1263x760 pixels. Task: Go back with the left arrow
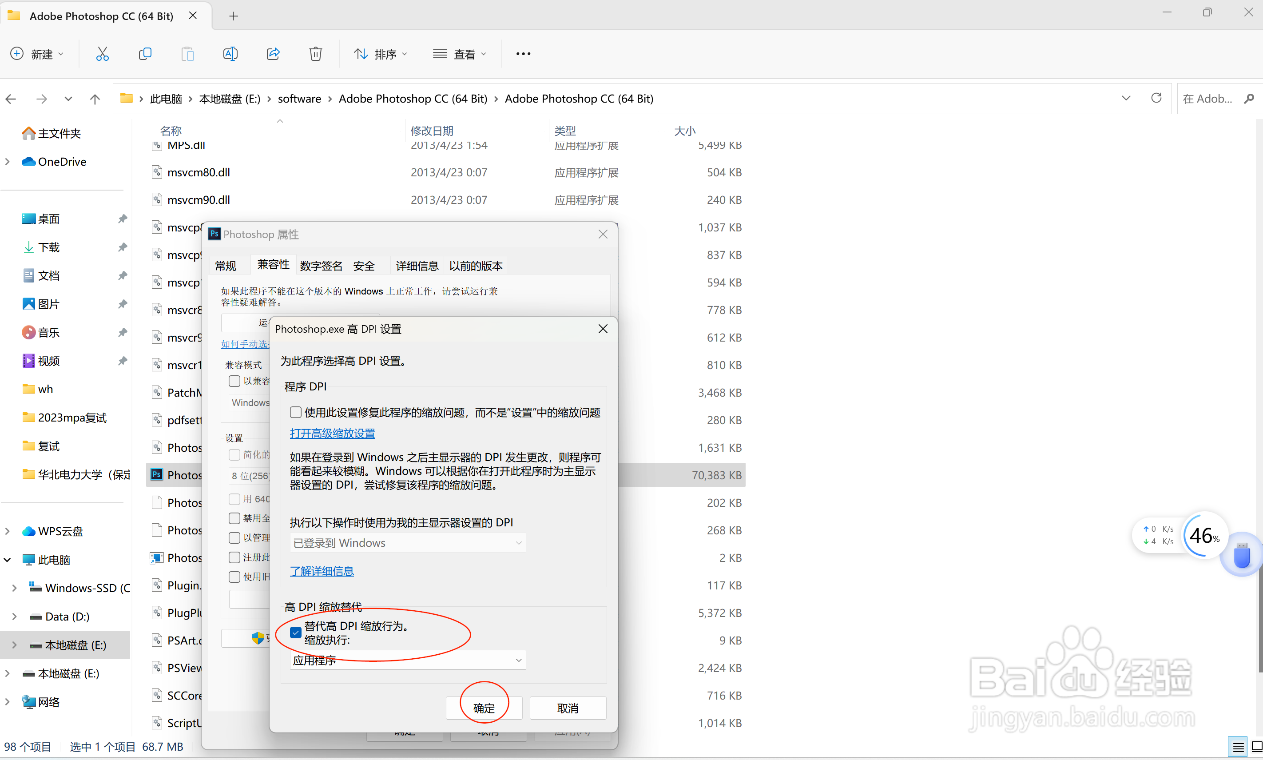(x=11, y=99)
